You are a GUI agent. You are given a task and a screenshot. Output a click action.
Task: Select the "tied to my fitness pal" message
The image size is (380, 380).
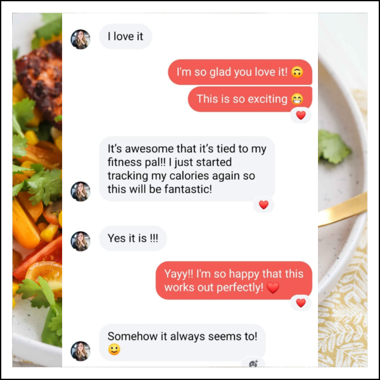coord(187,168)
